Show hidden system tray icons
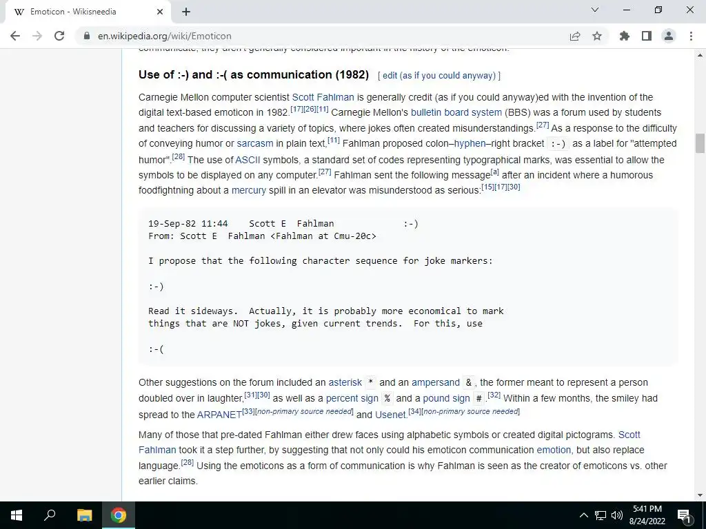Image resolution: width=706 pixels, height=529 pixels. [x=583, y=515]
